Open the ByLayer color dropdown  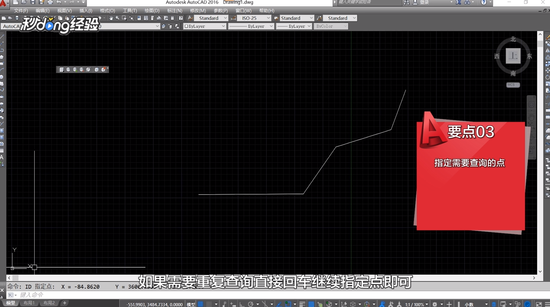pos(205,26)
